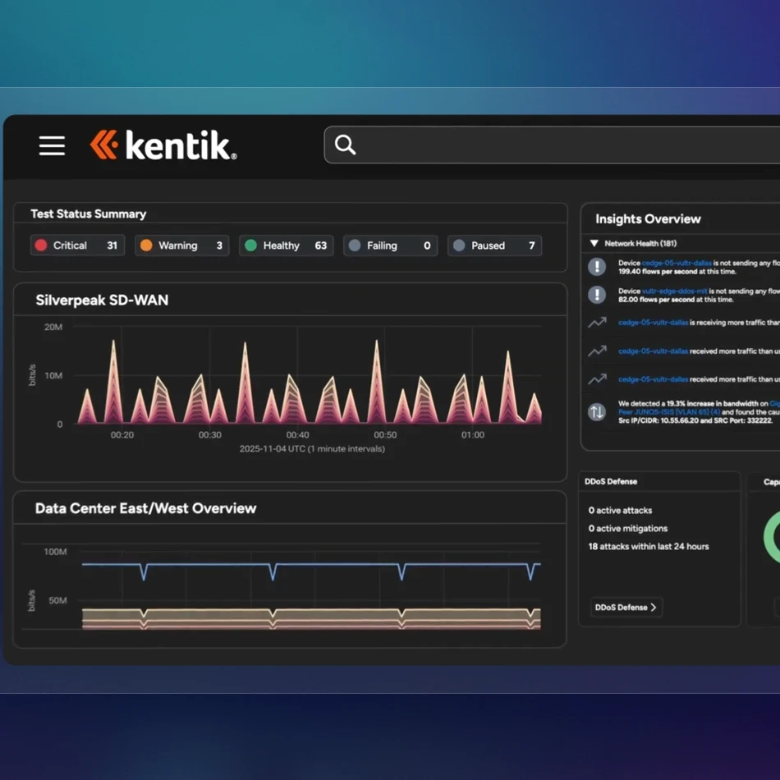Click the alert icon beside the vultr-edge-ddos-mit insight
780x780 pixels.
click(x=598, y=294)
